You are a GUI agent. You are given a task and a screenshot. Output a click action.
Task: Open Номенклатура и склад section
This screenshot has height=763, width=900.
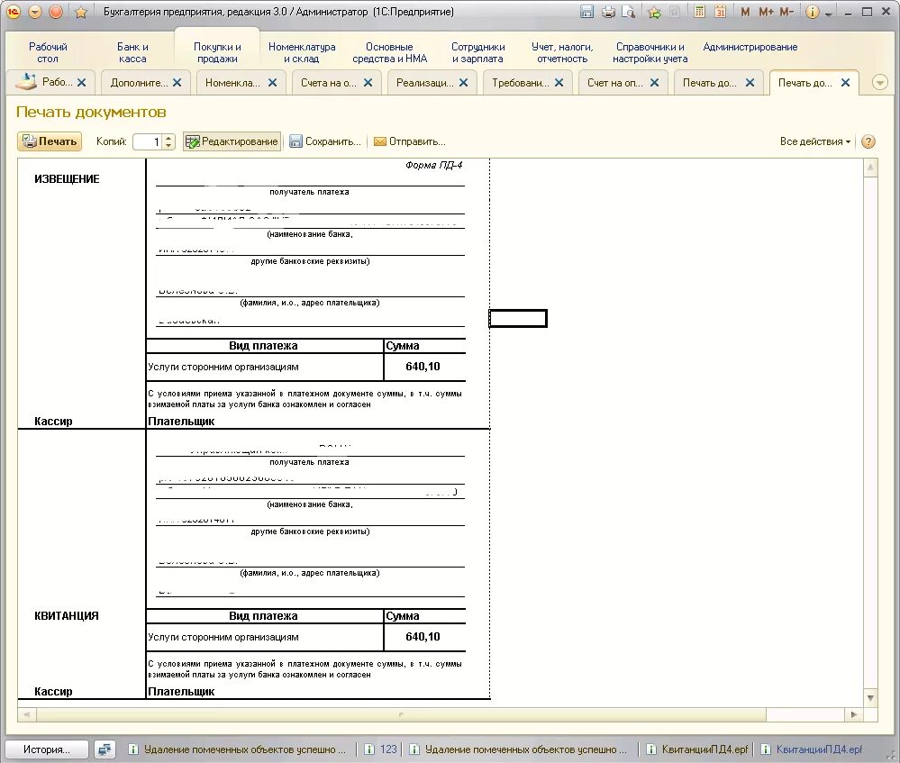pyautogui.click(x=302, y=53)
